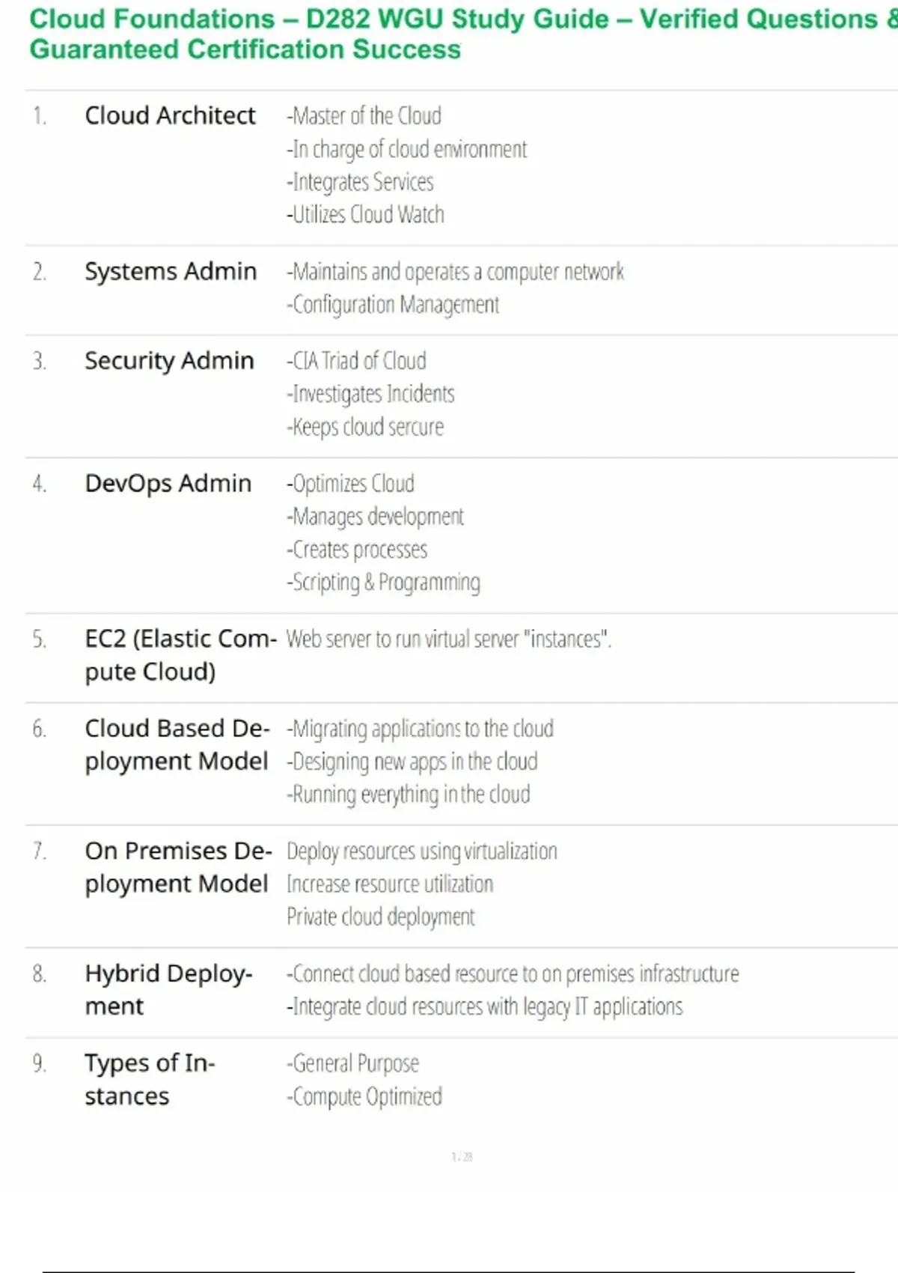Click the "-CIA Triad of Cloud" line
The height and width of the screenshot is (1273, 898).
357,361
